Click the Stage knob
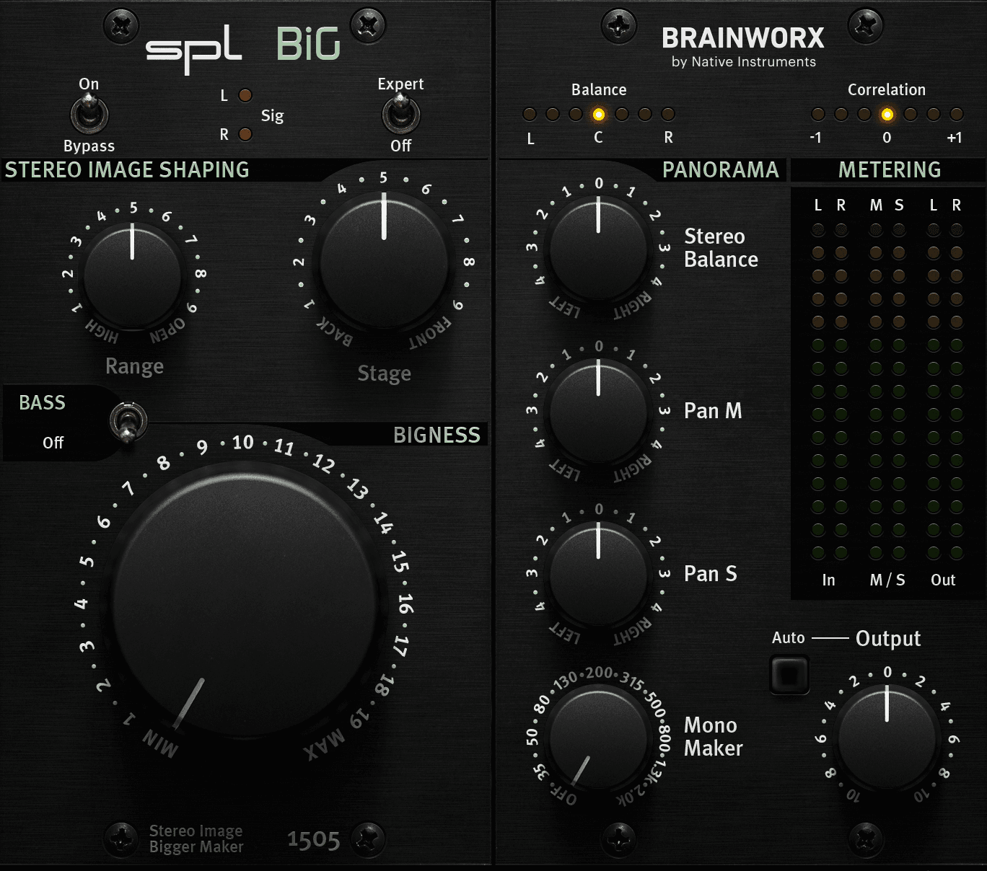This screenshot has width=987, height=871. [384, 263]
